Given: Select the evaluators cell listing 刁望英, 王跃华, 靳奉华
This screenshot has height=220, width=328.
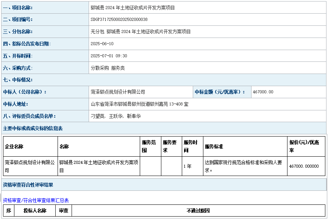Looking at the screenshot, I should [x=117, y=116].
